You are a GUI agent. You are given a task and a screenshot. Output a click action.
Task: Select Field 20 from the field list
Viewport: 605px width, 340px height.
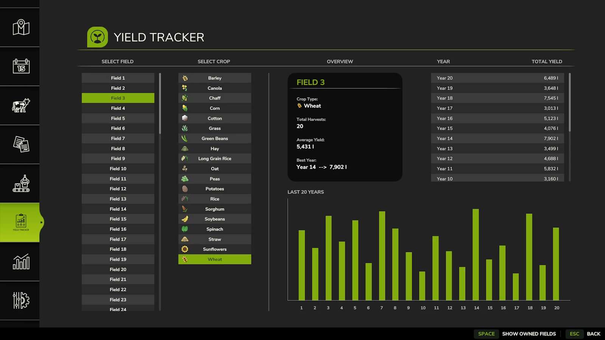point(118,269)
